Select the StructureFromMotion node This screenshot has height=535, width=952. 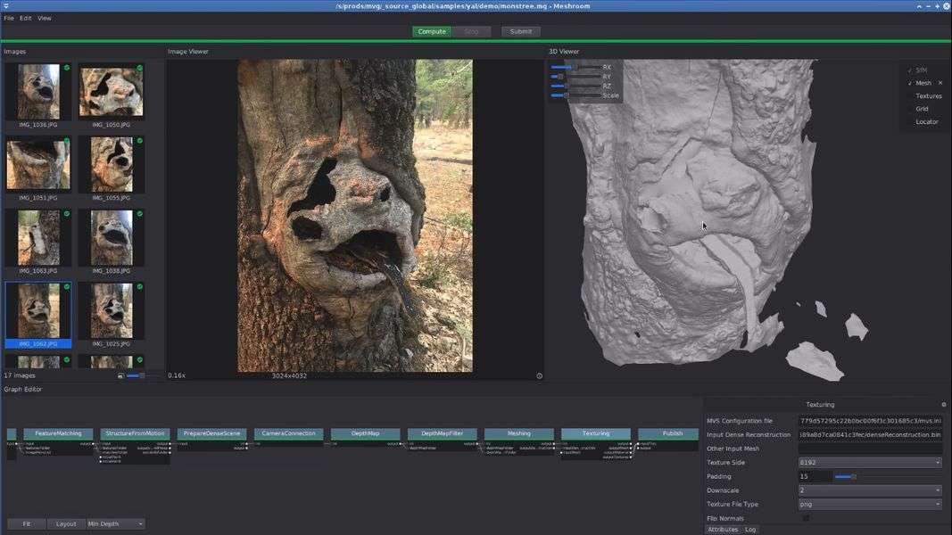click(x=135, y=433)
